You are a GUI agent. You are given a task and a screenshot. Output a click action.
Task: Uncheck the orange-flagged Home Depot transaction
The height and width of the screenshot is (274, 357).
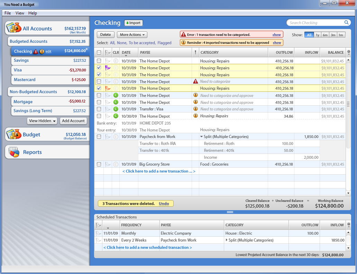tap(99, 88)
